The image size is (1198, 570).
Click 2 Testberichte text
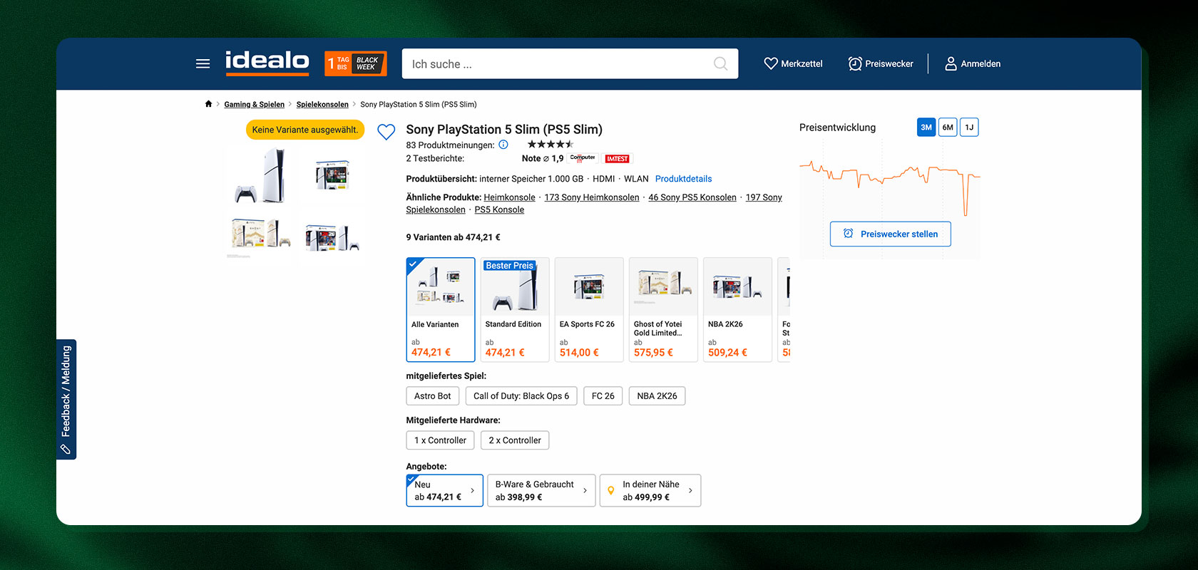(435, 158)
